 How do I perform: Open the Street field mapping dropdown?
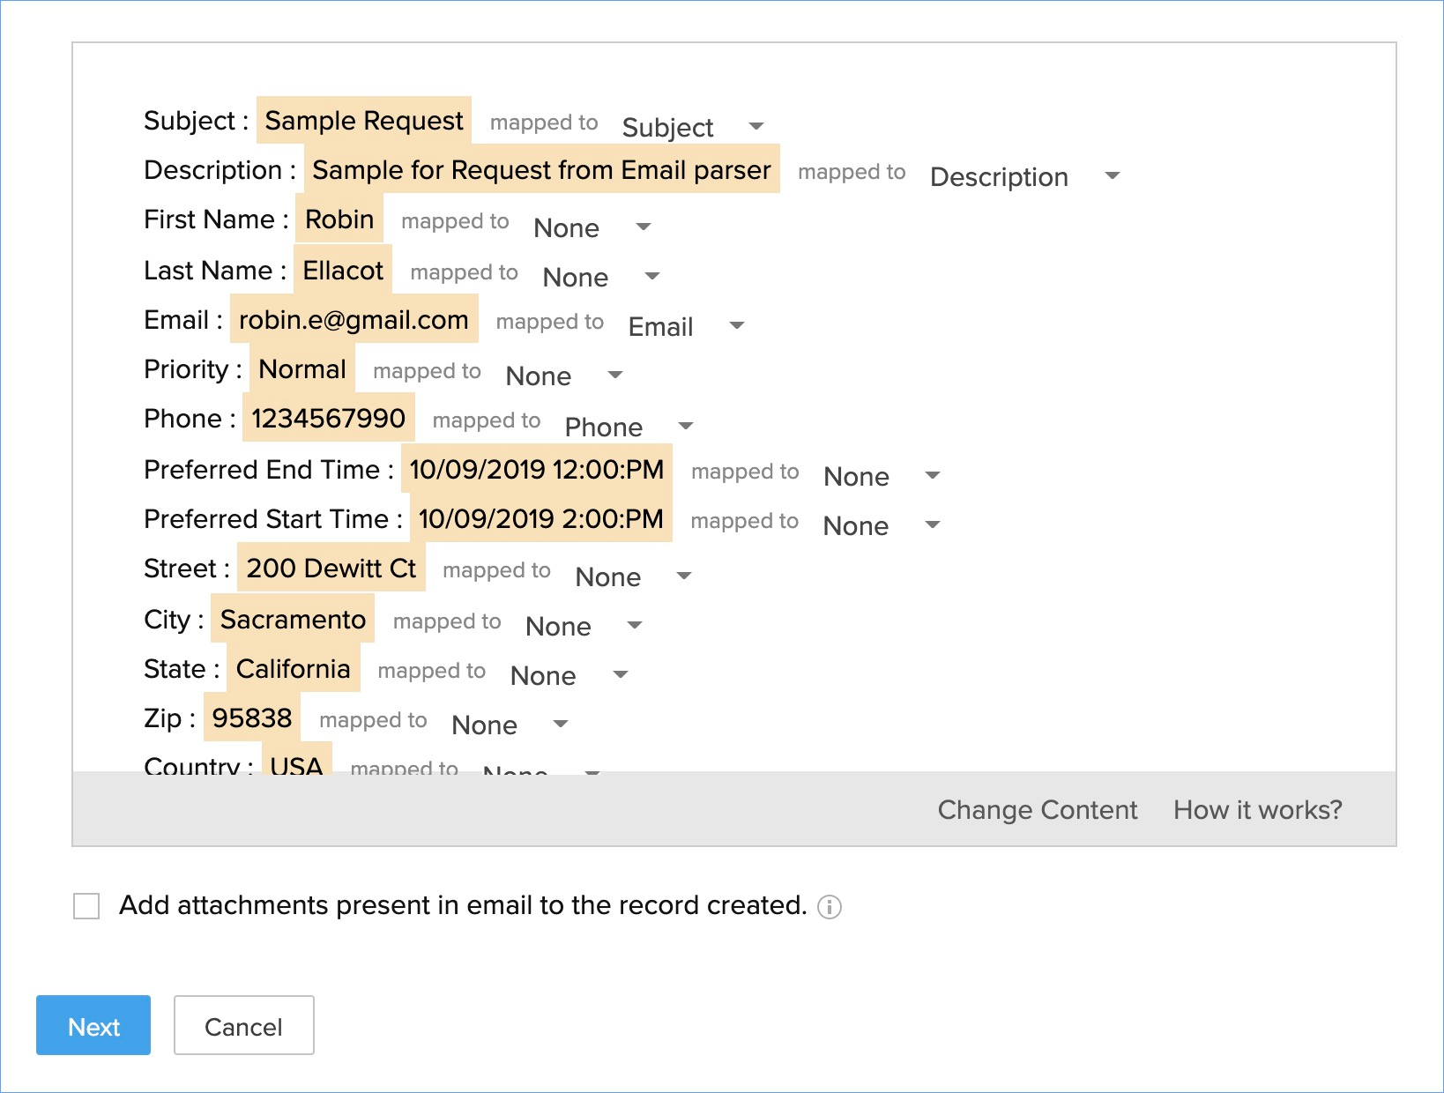632,576
